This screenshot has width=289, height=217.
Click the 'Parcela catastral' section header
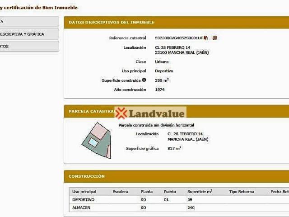90,111
